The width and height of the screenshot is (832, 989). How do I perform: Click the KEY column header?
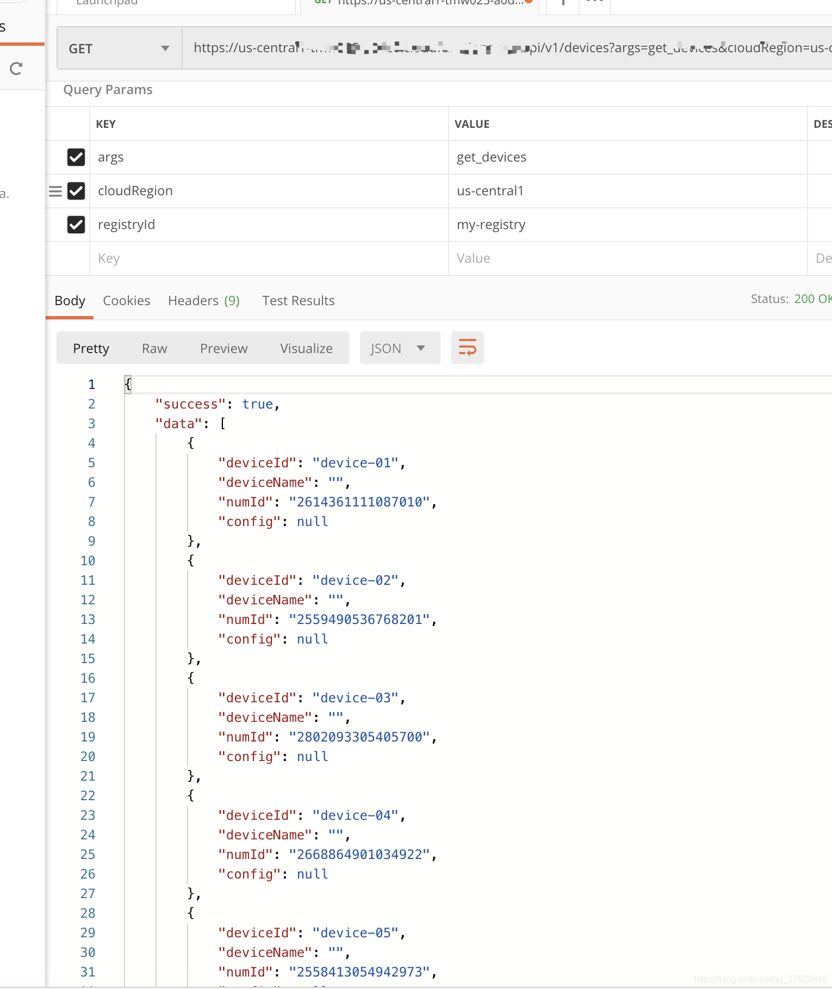pos(105,124)
